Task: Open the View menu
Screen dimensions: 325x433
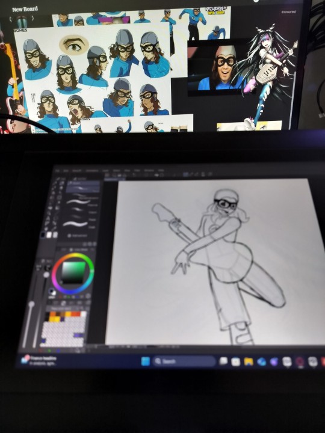Action: (127, 171)
